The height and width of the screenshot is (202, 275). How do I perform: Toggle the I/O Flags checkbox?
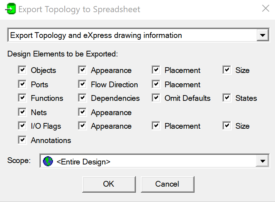click(22, 125)
